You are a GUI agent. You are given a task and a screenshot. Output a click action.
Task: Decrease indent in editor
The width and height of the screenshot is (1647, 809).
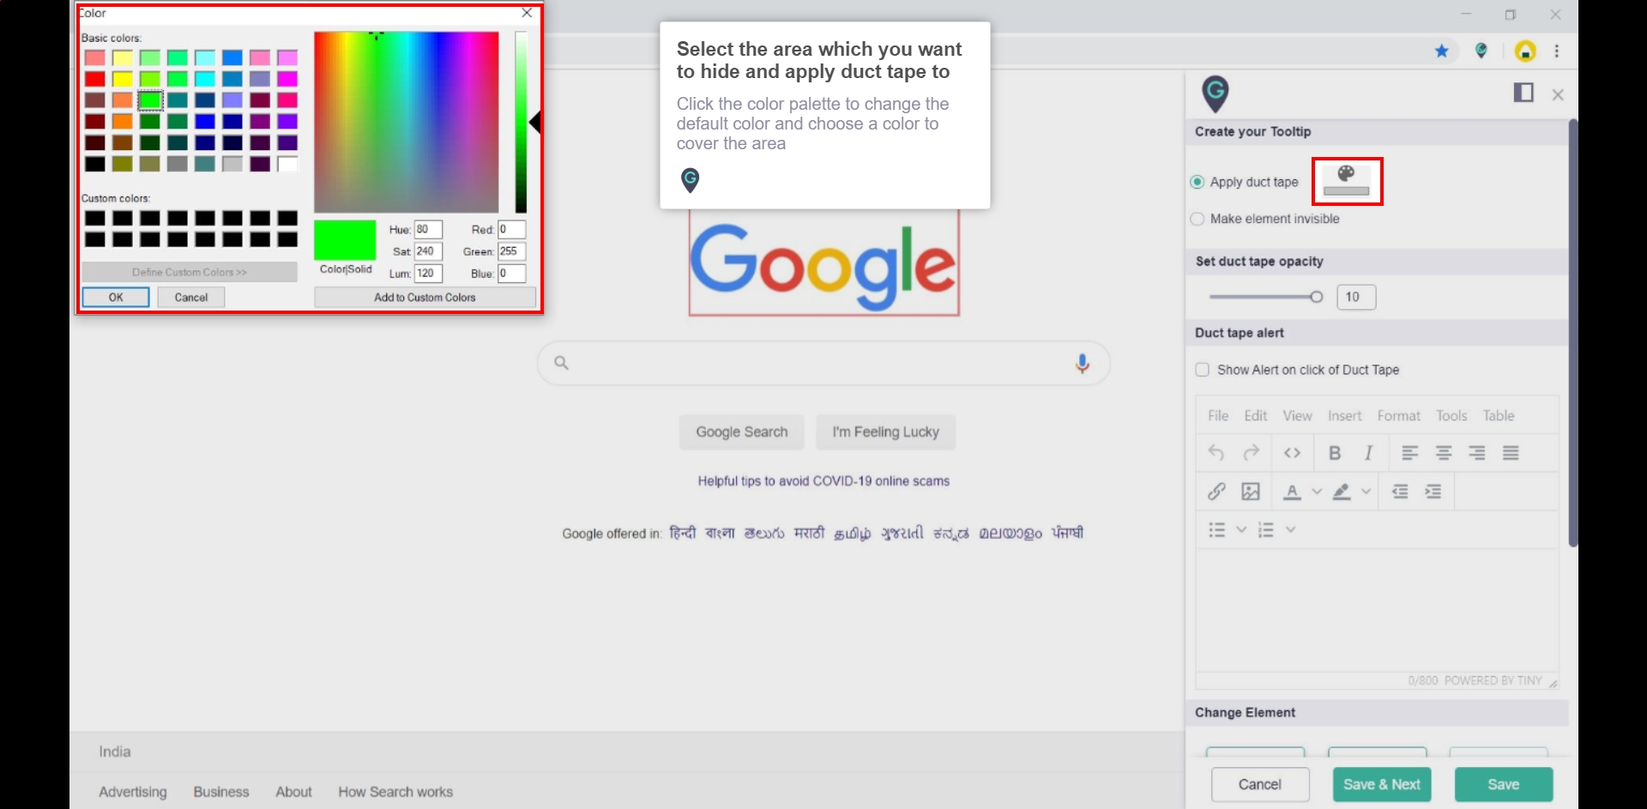(1400, 492)
